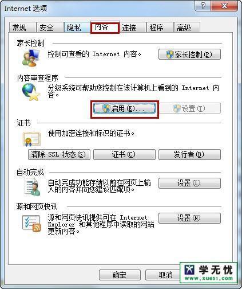Click the grayed 设置(T) button
This screenshot has height=289, width=242.
point(189,108)
